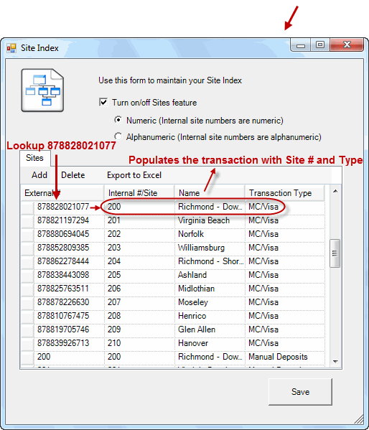Click the Richmond - Shor... name cell
The height and width of the screenshot is (430, 369).
coord(210,263)
